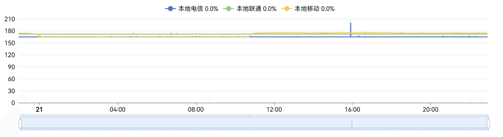This screenshot has height=137, width=503.
Task: Click the 16:00 x-axis time label
Action: [x=352, y=110]
